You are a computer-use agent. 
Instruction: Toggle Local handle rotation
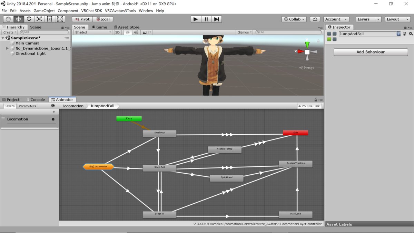[x=103, y=19]
